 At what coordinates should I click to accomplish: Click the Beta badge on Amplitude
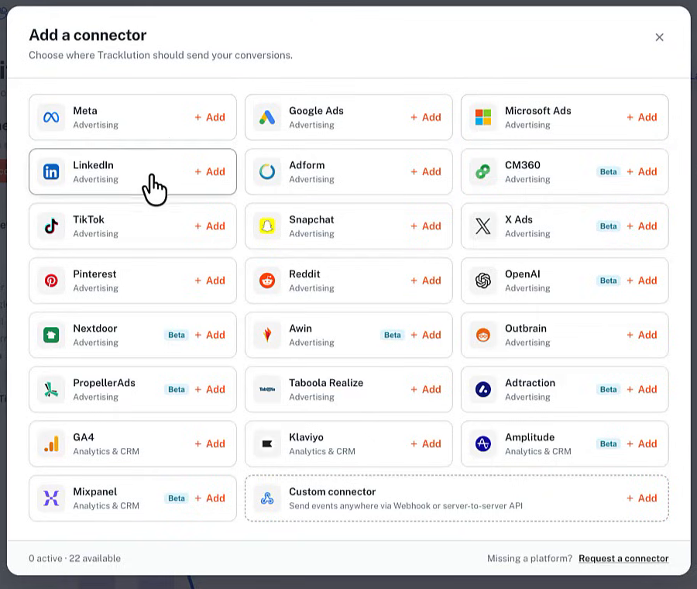coord(608,444)
